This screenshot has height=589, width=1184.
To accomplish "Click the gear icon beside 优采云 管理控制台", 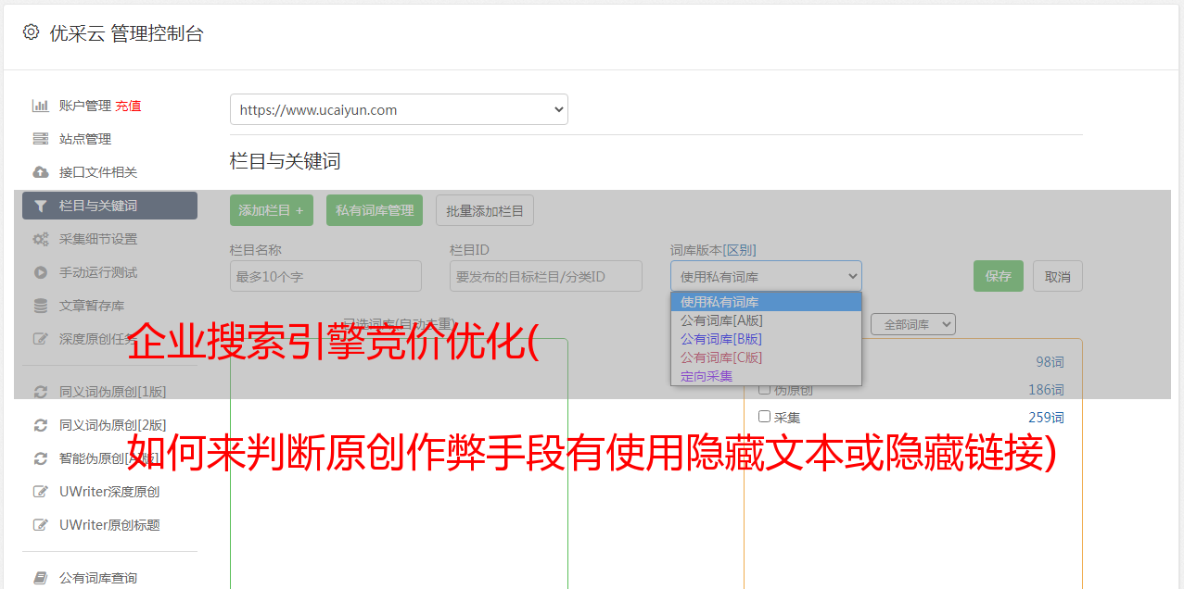I will 31,32.
